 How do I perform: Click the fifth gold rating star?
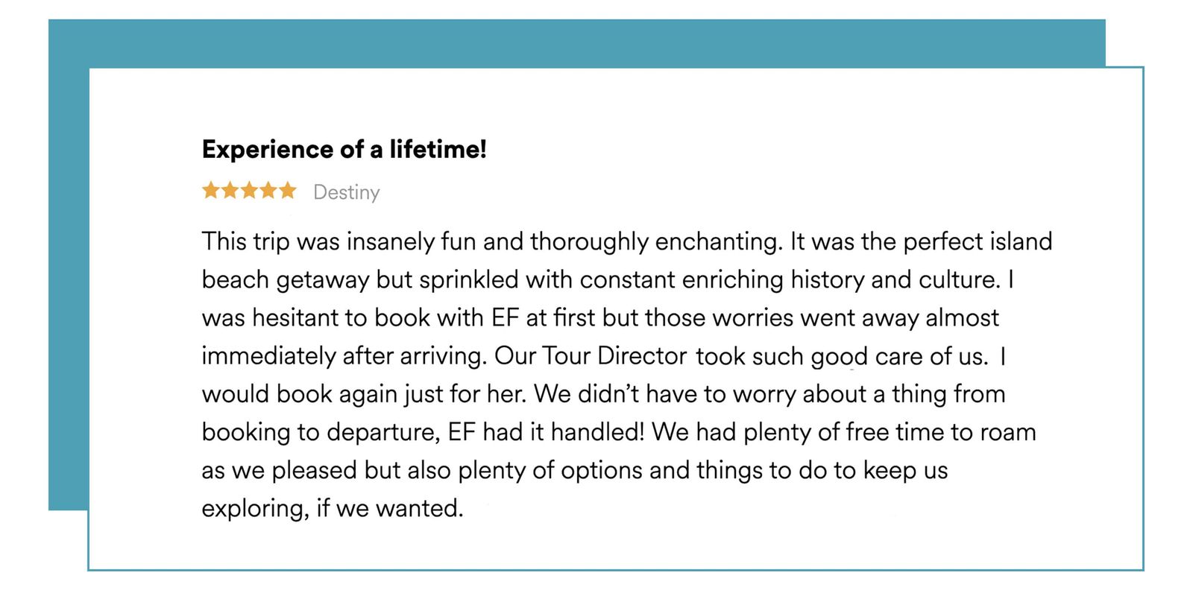(x=288, y=191)
